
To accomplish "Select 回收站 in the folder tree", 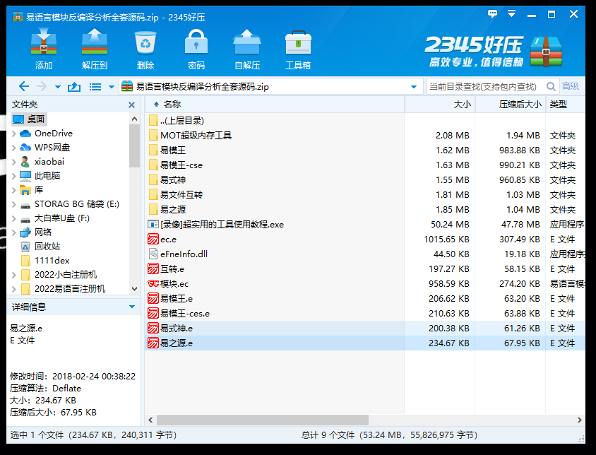I will [x=47, y=247].
